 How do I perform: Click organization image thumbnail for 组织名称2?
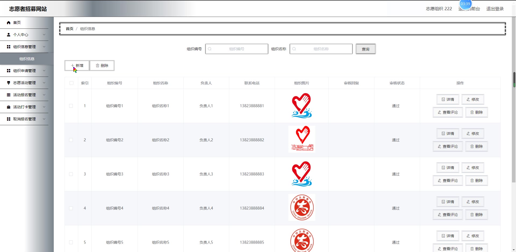pyautogui.click(x=302, y=139)
